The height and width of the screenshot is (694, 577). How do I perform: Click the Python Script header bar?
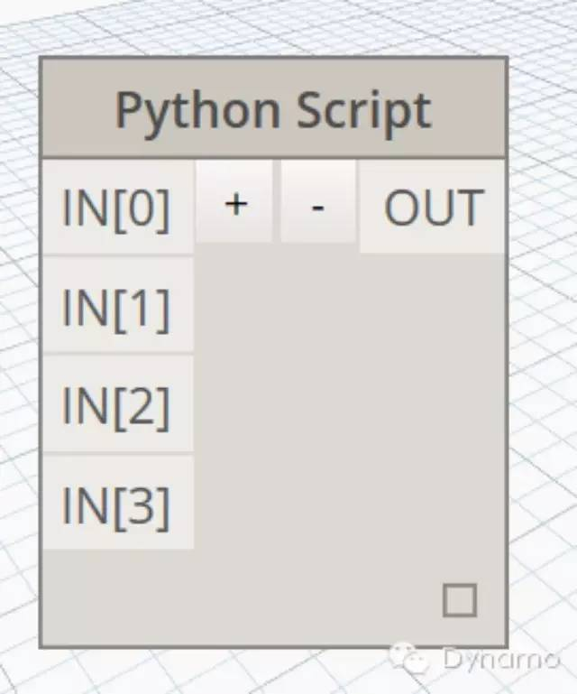pyautogui.click(x=273, y=110)
